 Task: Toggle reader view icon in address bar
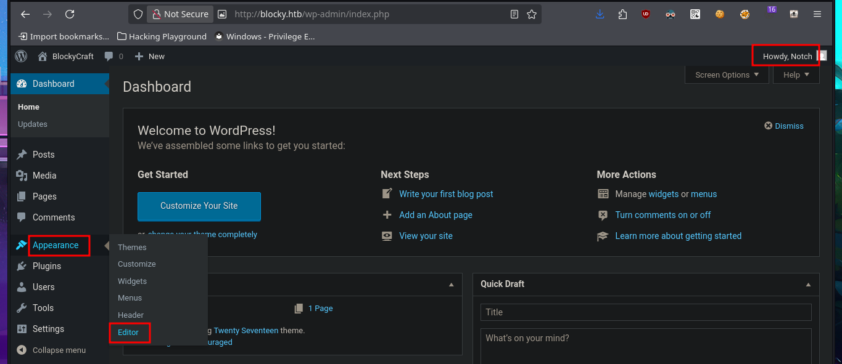coord(514,14)
